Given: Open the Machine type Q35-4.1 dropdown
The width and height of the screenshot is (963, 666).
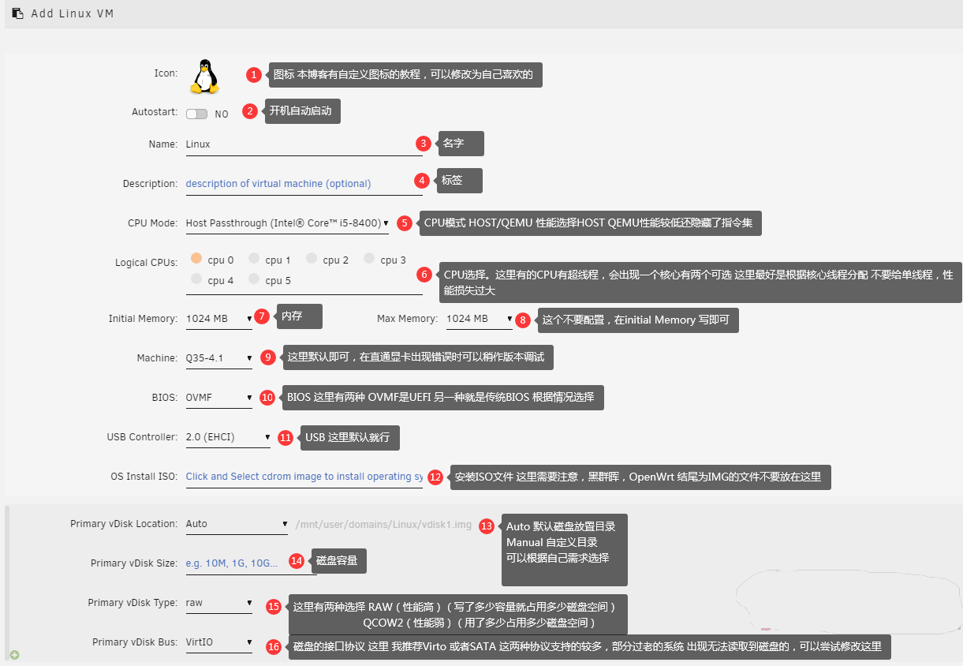Looking at the screenshot, I should 219,358.
